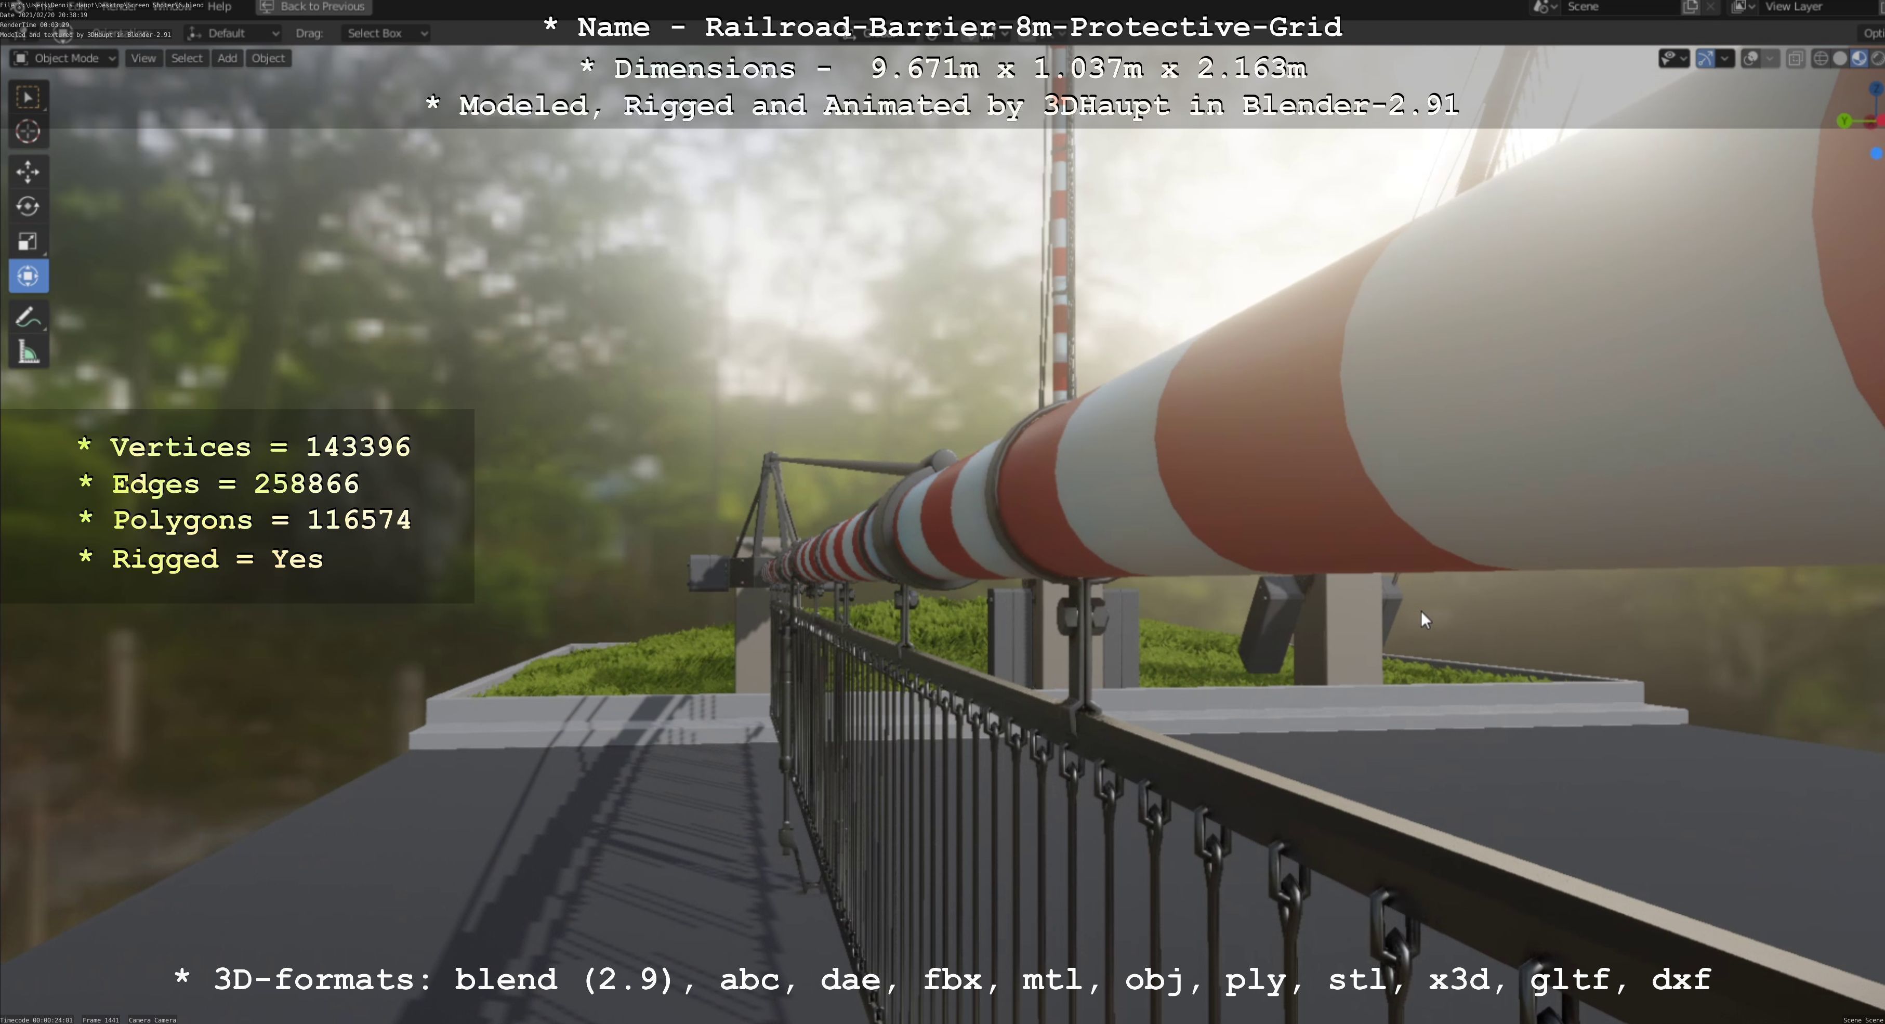
Task: Activate the Transform tool
Action: [x=28, y=276]
